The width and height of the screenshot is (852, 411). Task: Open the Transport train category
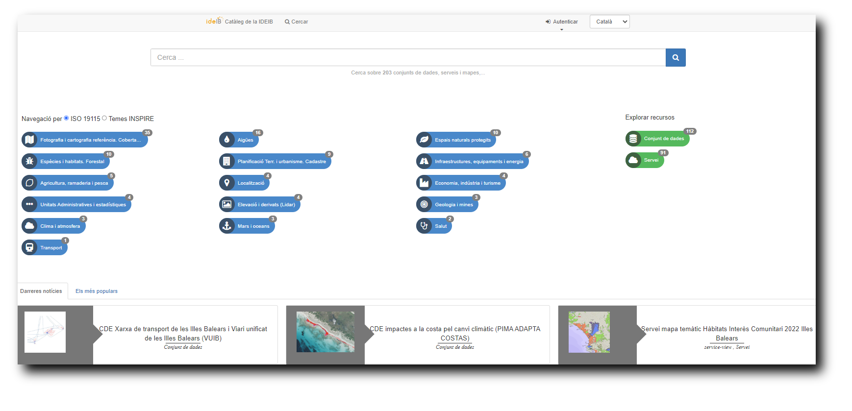30,247
